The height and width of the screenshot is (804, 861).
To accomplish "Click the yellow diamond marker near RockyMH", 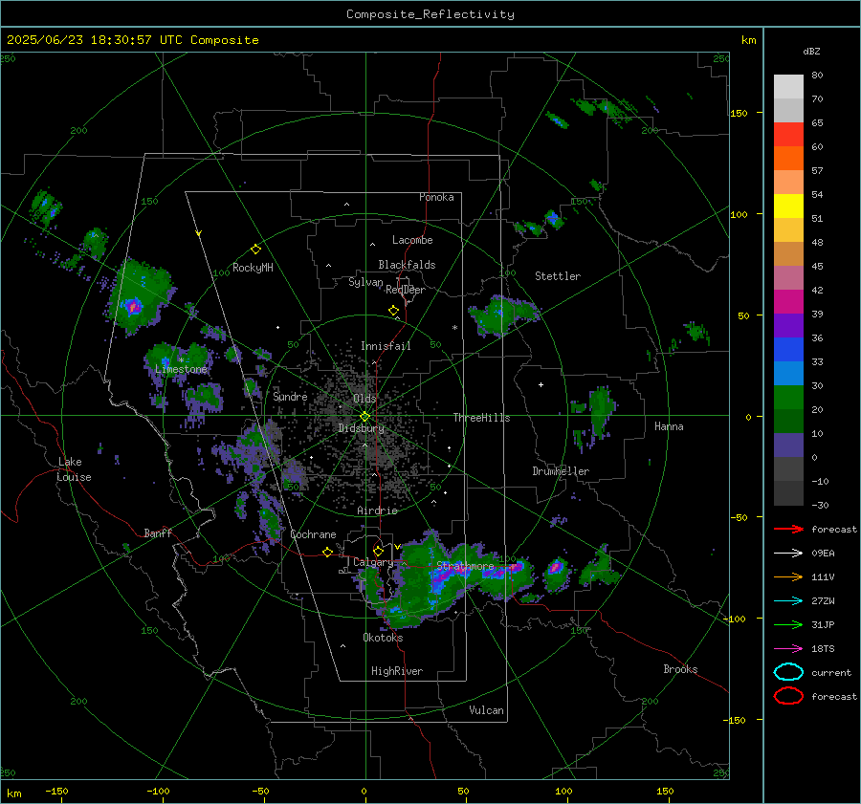I will (x=255, y=250).
